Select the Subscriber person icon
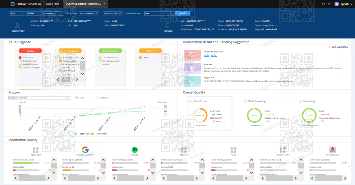The image size is (355, 185). click(17, 25)
